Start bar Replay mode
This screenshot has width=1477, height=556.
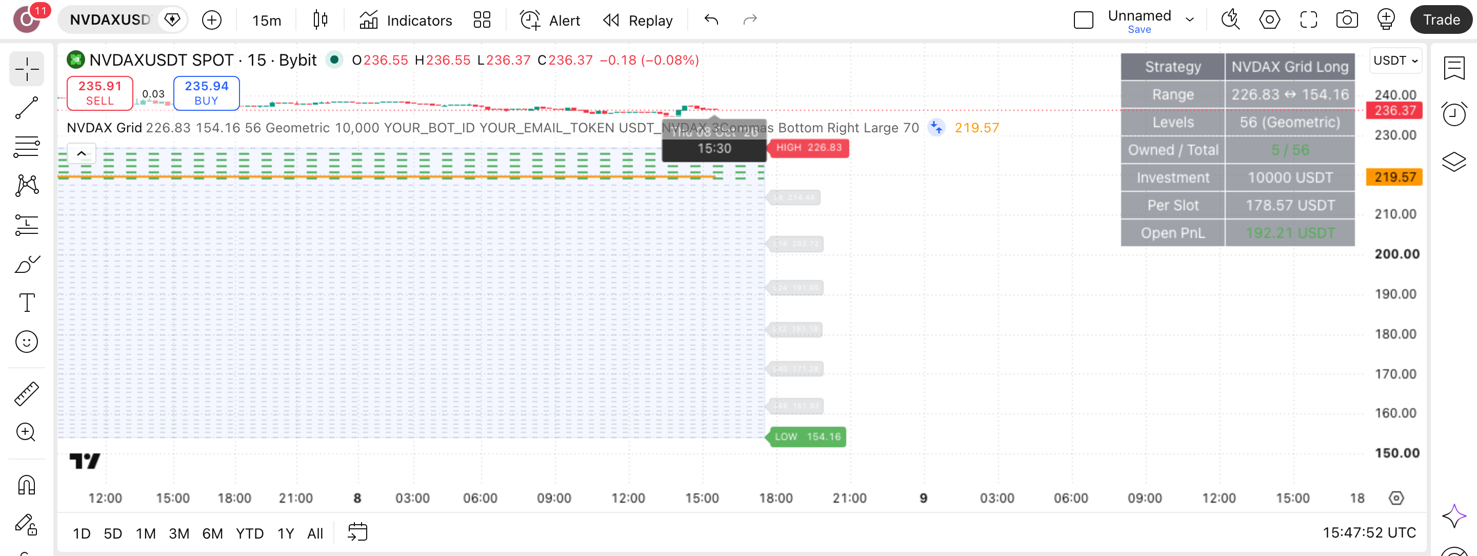(x=637, y=21)
